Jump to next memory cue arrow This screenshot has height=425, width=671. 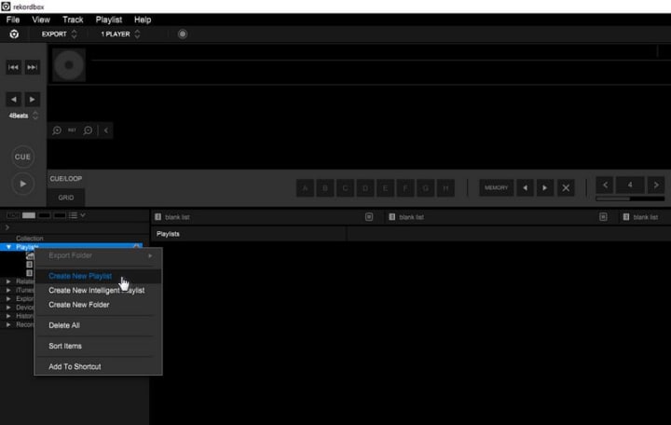click(545, 188)
